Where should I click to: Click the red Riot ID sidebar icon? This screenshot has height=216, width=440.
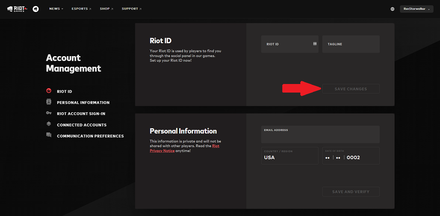pos(49,91)
